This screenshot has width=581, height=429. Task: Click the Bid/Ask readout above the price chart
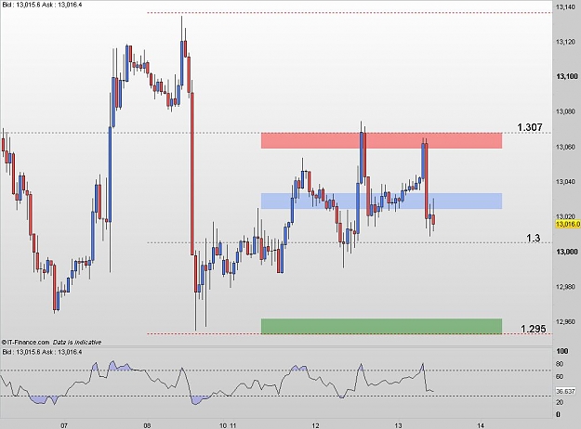coord(42,5)
